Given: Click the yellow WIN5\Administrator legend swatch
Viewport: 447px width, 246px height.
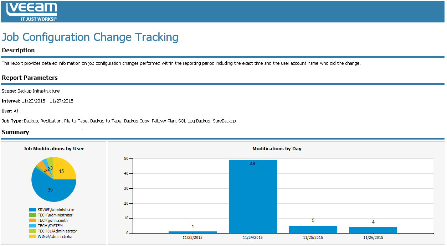Looking at the screenshot, I should point(32,236).
